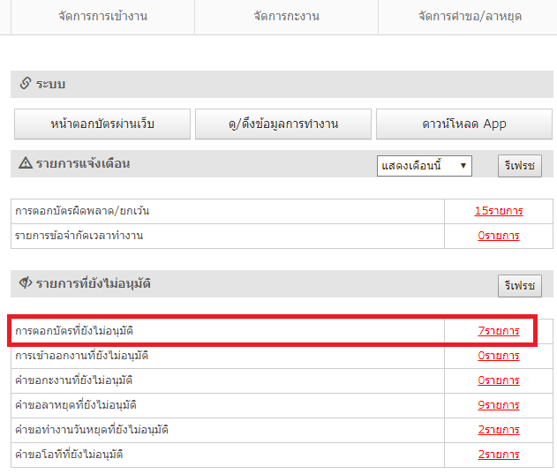This screenshot has height=474, width=557.
Task: Open the แสดงเดือนนี้ month dropdown
Action: [424, 165]
